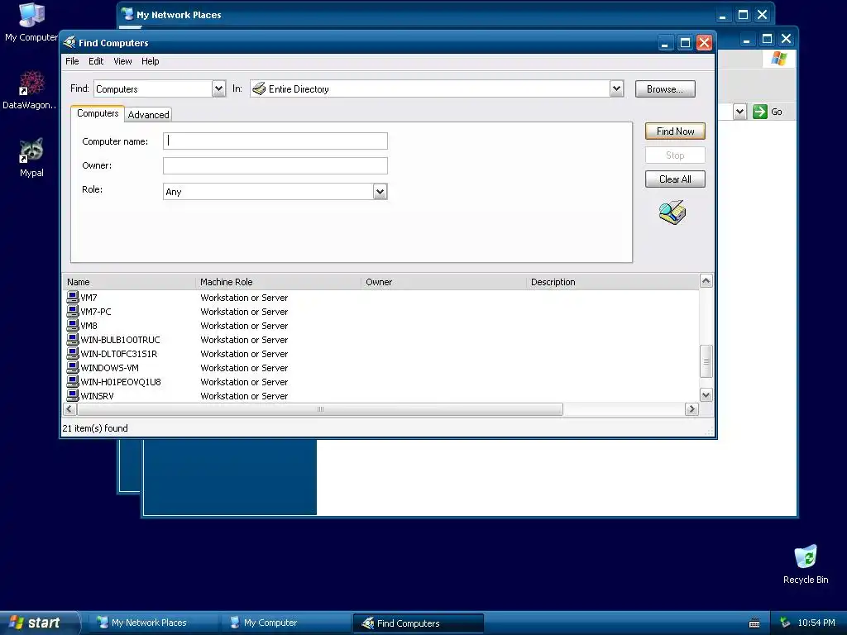Click results list scroll up arrow
The height and width of the screenshot is (635, 847).
tap(706, 281)
